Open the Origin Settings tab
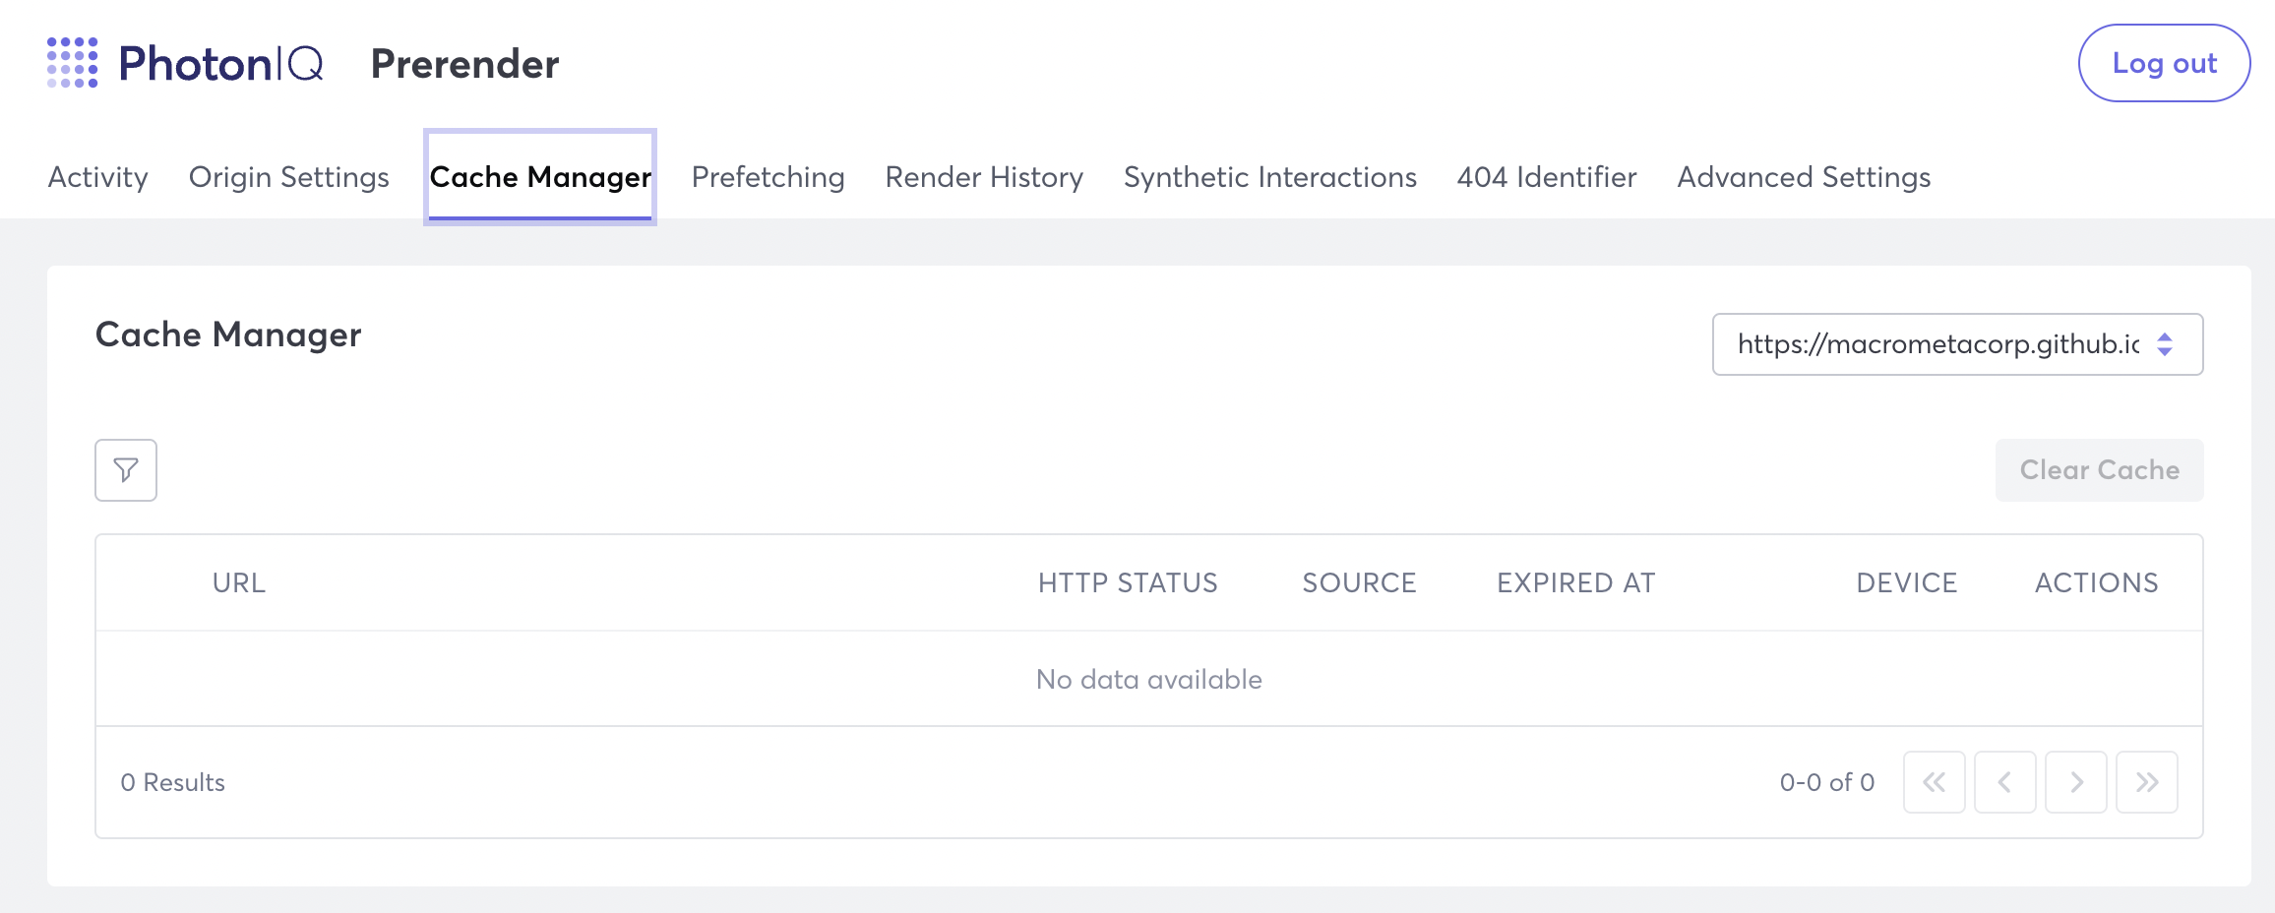Image resolution: width=2275 pixels, height=913 pixels. [288, 177]
